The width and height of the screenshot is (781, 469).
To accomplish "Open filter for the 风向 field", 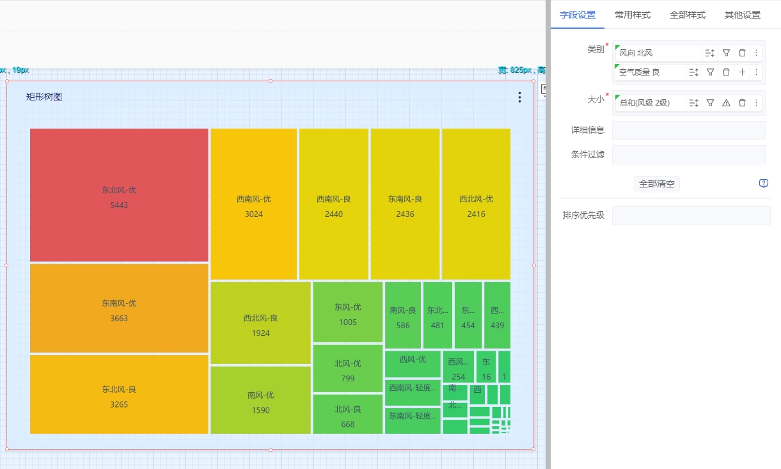I will click(726, 53).
